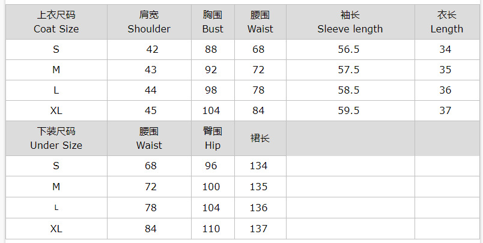The height and width of the screenshot is (243, 483).
Task: Click the Hip column header
Action: (212, 138)
